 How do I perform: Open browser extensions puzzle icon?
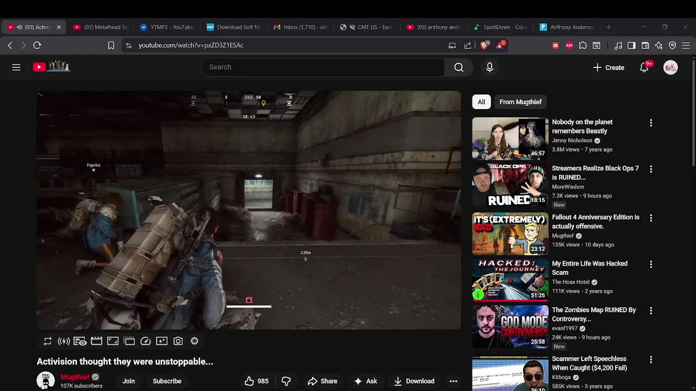point(583,46)
